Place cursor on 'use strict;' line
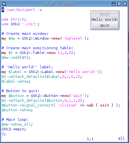This screenshot has width=129, height=143. coord(14,19)
